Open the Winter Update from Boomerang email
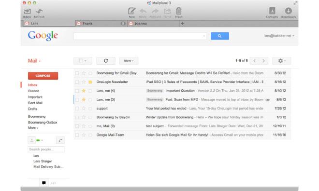Screen dimensions: 319x191 tap(182, 117)
